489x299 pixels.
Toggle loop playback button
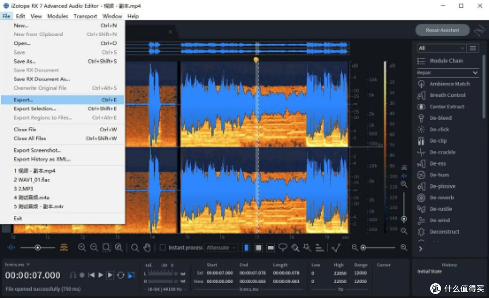121,275
